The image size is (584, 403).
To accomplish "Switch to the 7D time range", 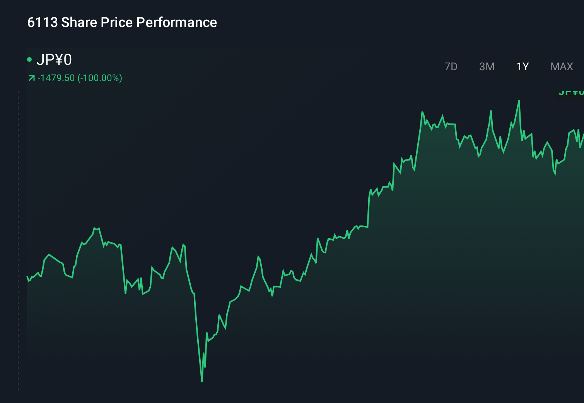I will click(451, 66).
